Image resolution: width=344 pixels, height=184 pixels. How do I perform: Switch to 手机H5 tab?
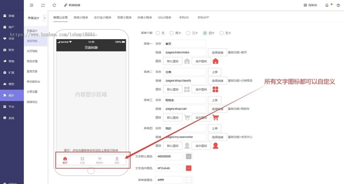tap(184, 17)
